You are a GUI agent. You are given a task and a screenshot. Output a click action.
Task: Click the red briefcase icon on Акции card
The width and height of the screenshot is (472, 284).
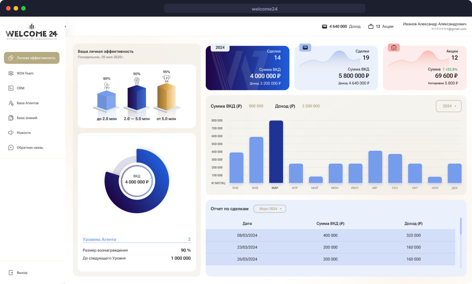[394, 48]
